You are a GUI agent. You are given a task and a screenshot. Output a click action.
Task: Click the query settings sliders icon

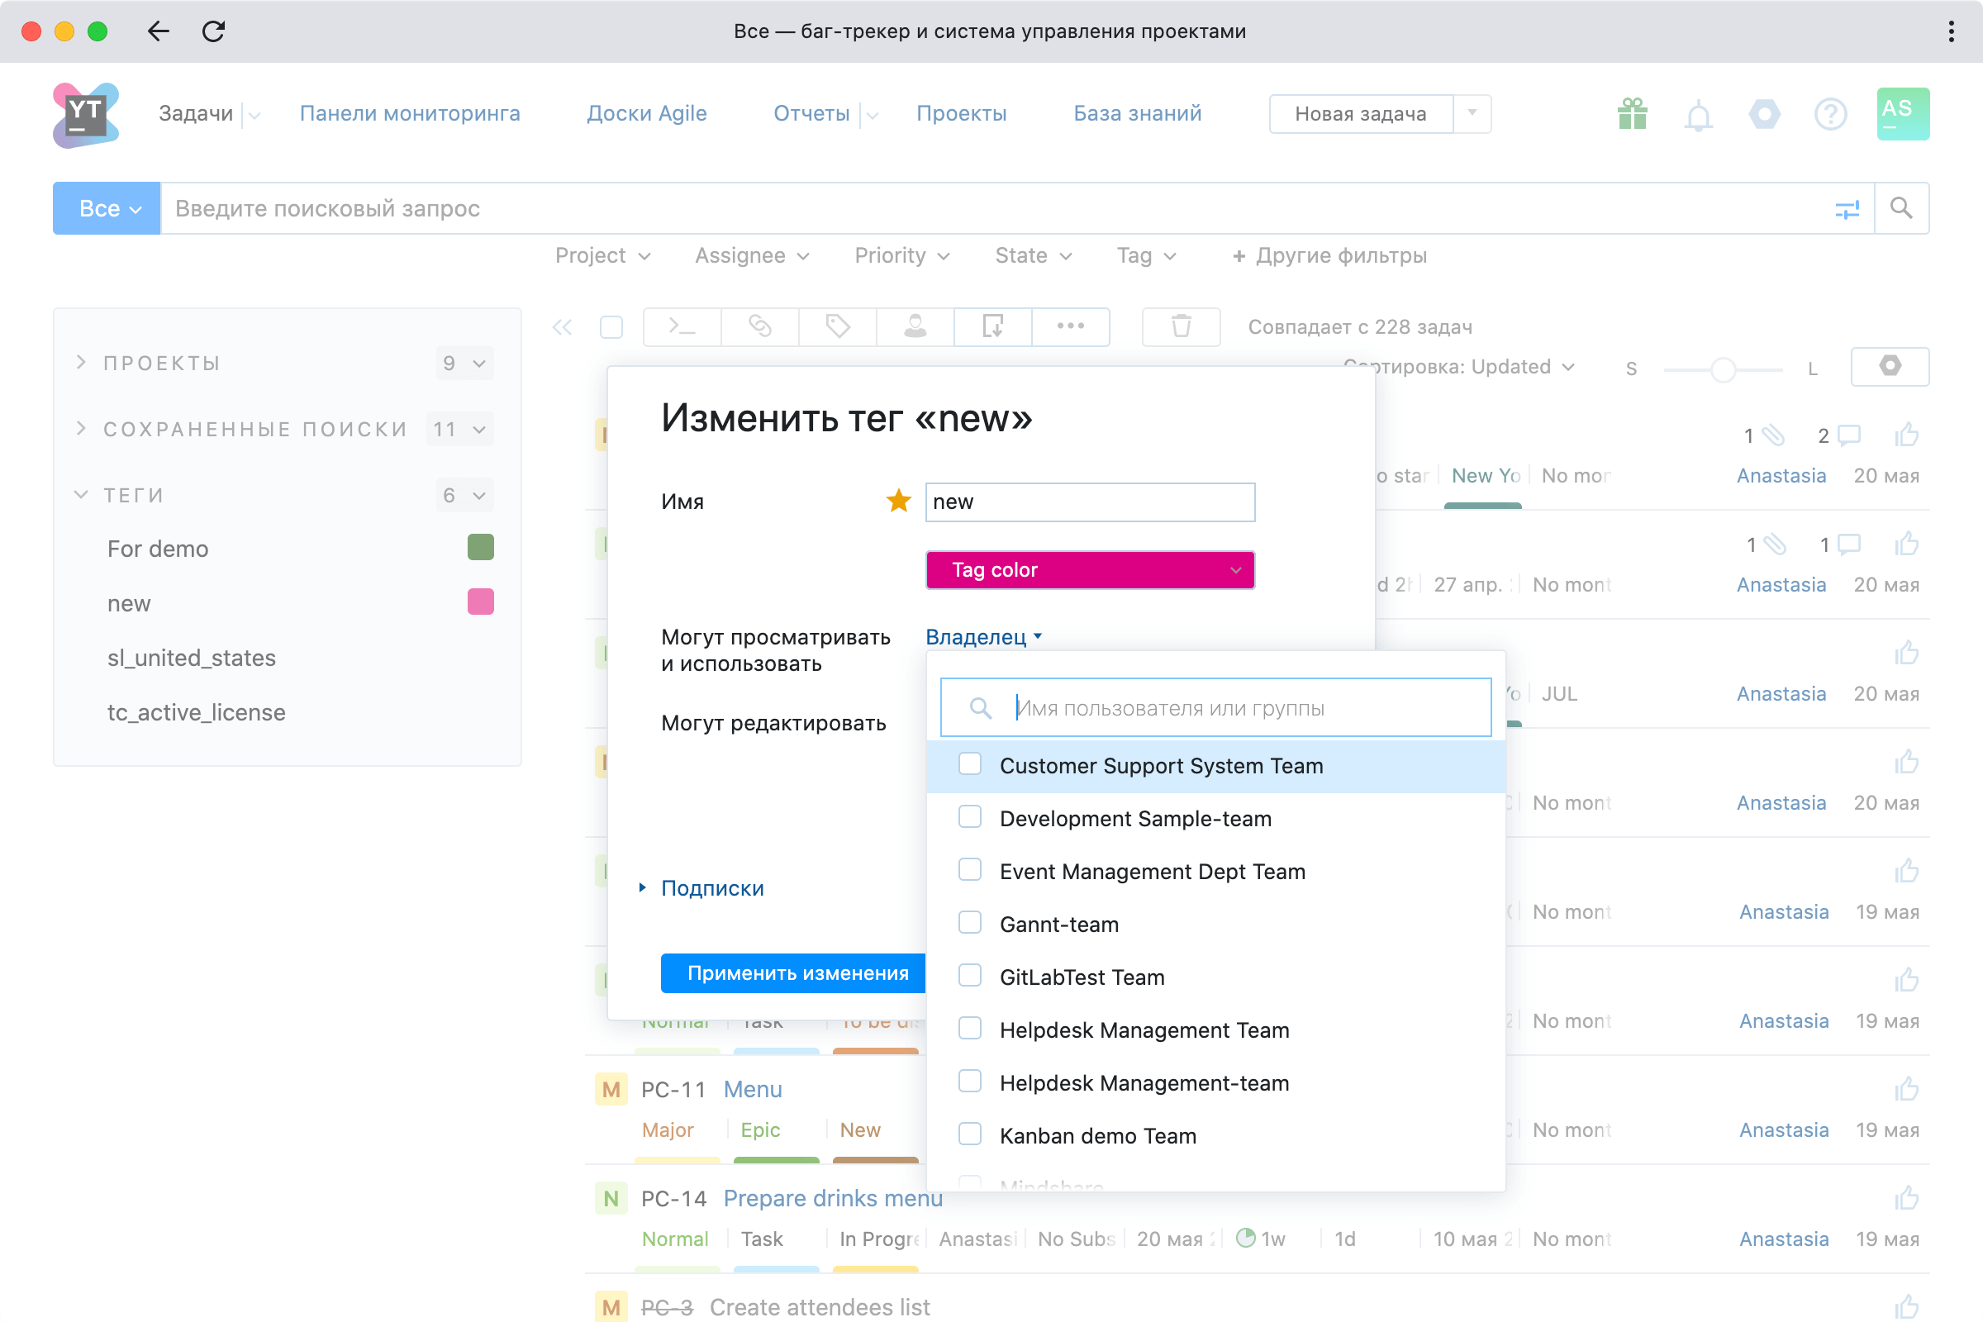pos(1847,209)
